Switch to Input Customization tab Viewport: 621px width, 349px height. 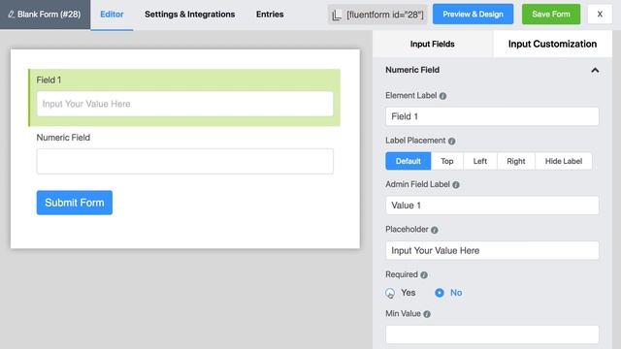pyautogui.click(x=552, y=44)
